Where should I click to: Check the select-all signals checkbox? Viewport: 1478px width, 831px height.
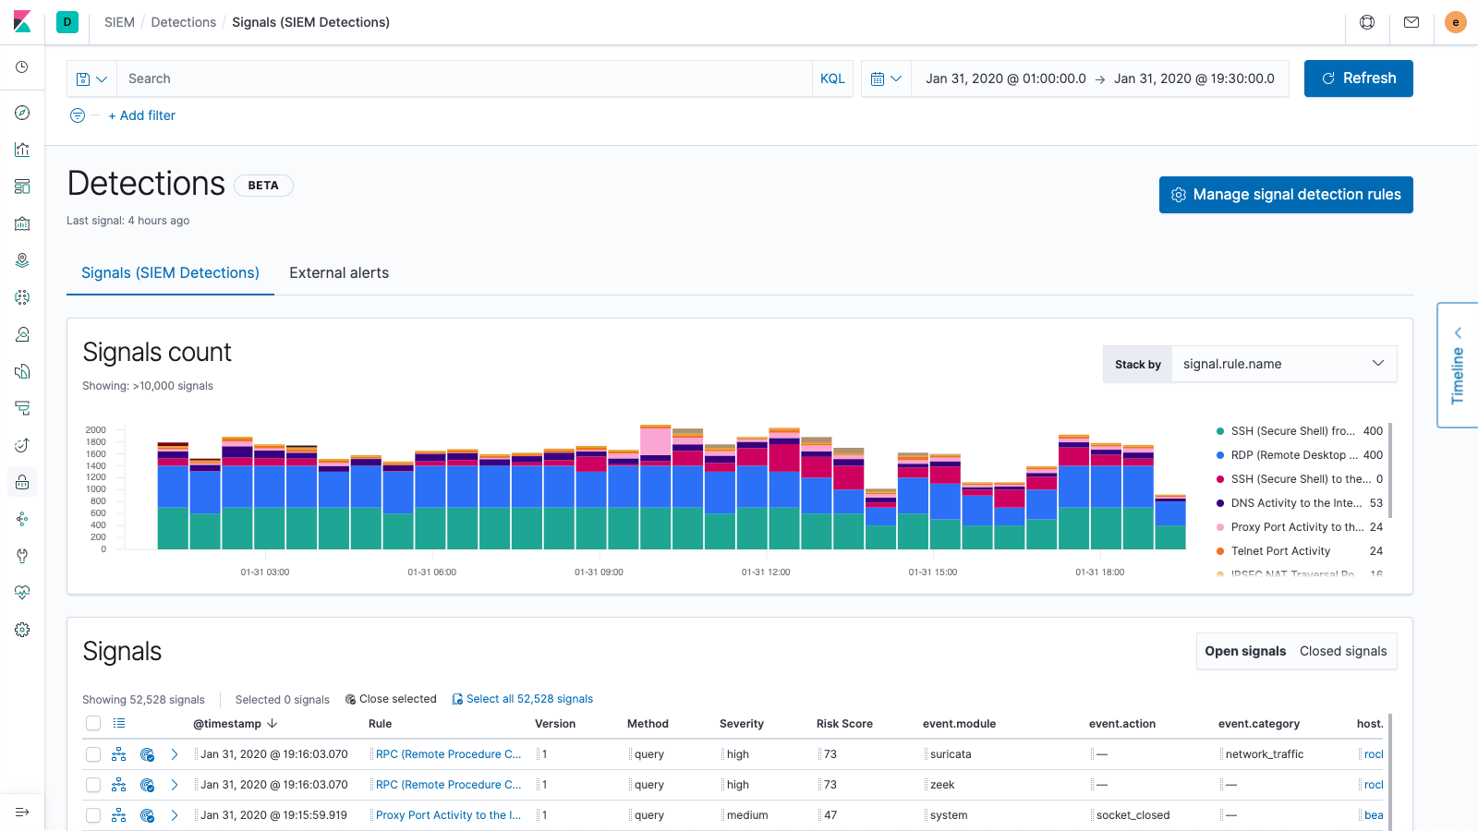[x=93, y=723]
